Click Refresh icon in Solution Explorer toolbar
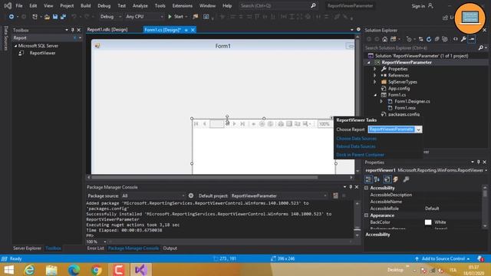Image resolution: width=491 pixels, height=276 pixels. [429, 39]
